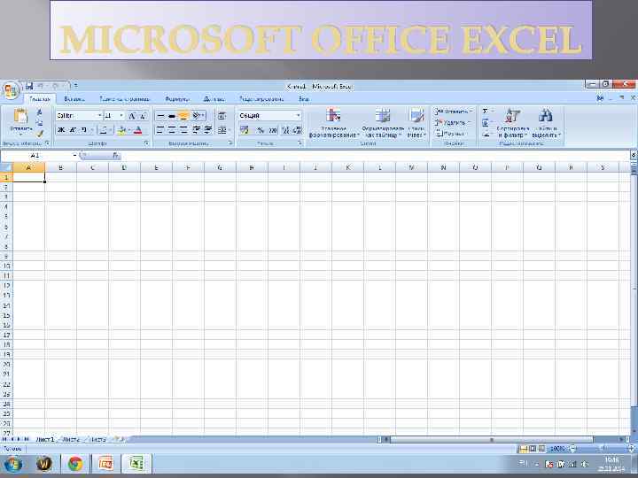Increase decimal places icon
Image resolution: width=638 pixels, height=478 pixels.
pos(285,130)
